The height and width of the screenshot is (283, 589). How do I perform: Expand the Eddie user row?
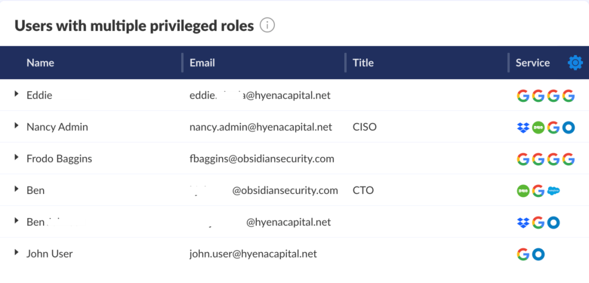(16, 94)
